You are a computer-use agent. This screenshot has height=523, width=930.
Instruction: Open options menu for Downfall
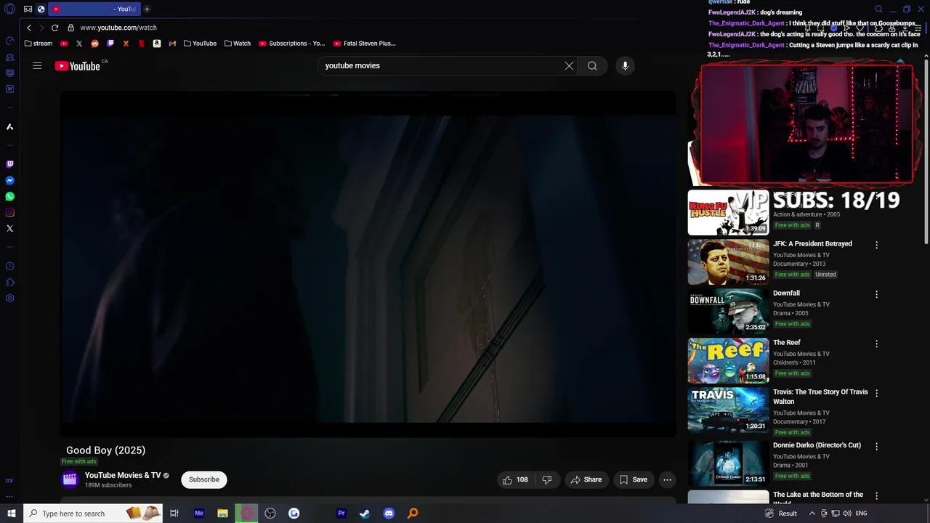coord(876,295)
